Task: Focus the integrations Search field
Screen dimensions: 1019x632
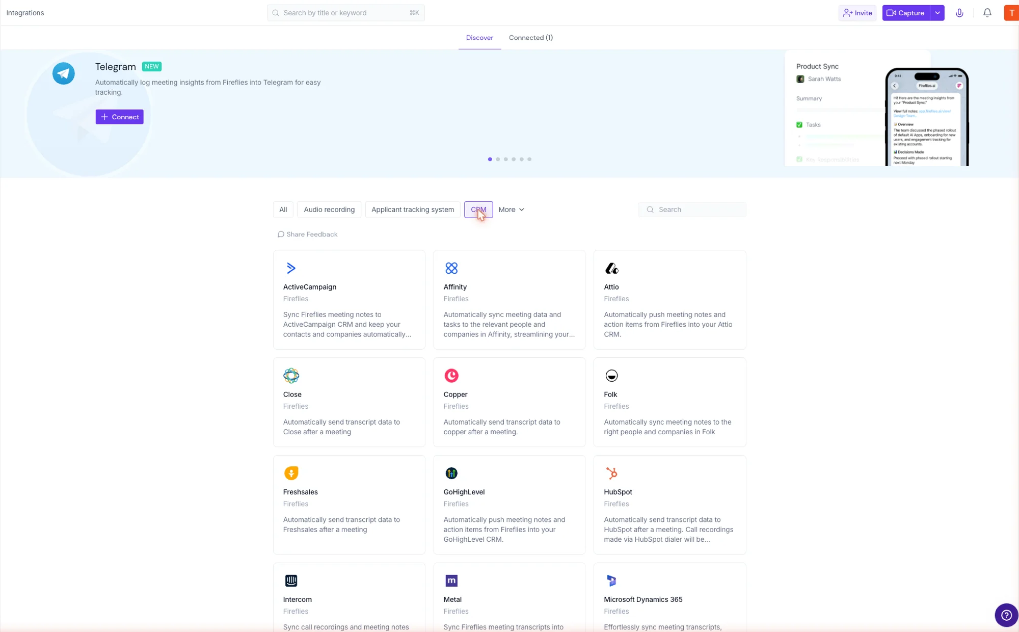Action: click(692, 209)
